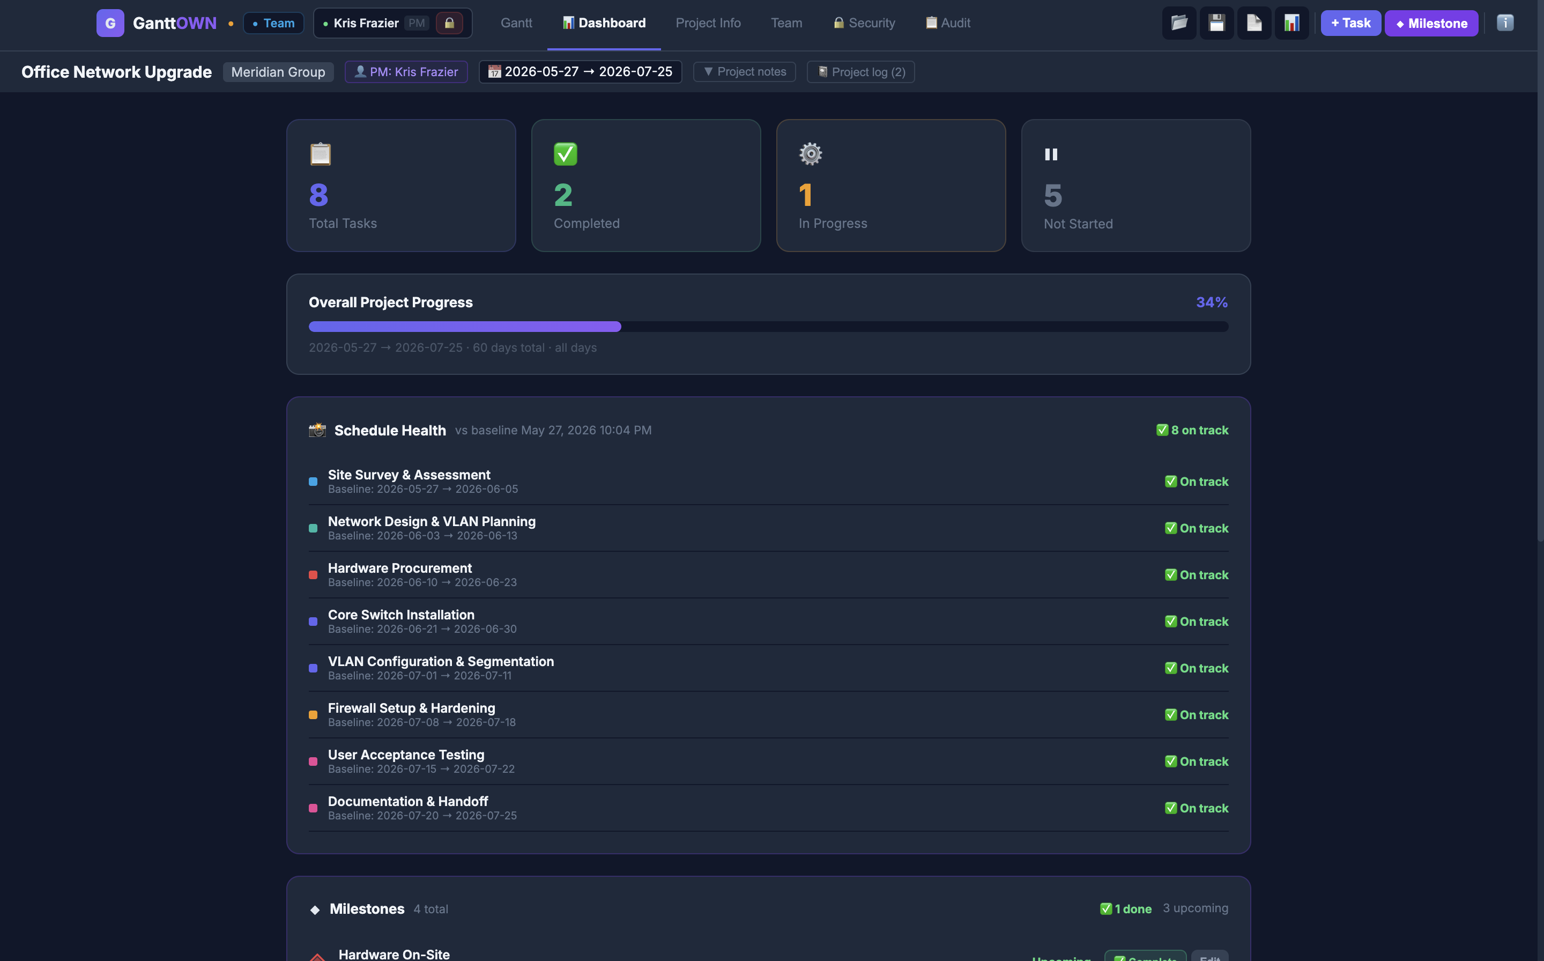Add a new task with + Task
The width and height of the screenshot is (1544, 961).
click(1350, 23)
